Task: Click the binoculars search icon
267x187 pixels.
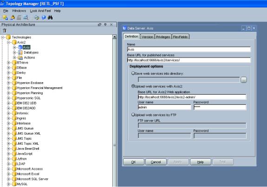Action: click(50, 17)
